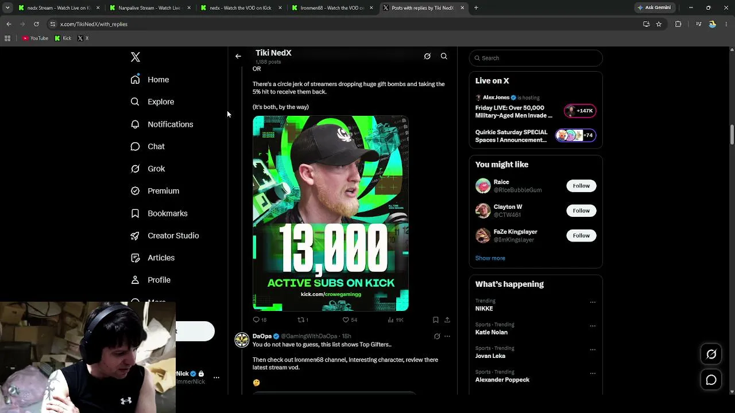Open the Explore page
The width and height of the screenshot is (735, 413).
[152, 102]
